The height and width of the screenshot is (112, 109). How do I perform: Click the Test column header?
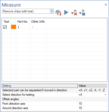[6, 22]
